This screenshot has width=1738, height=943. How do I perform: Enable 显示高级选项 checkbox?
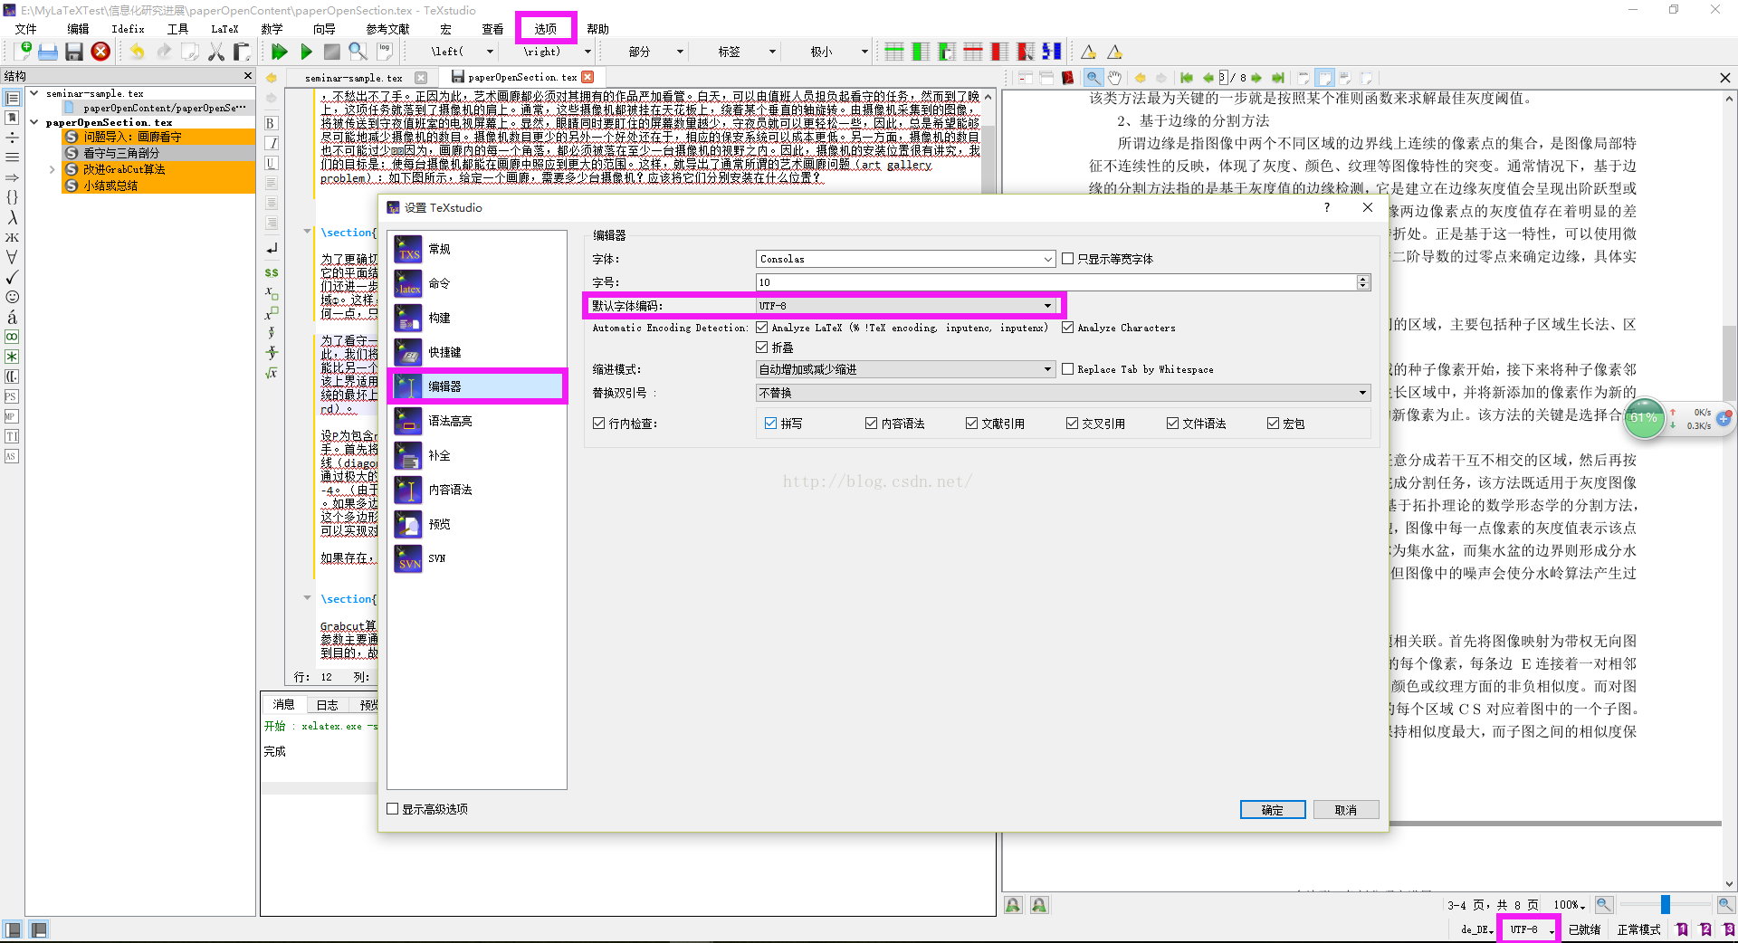(x=393, y=809)
